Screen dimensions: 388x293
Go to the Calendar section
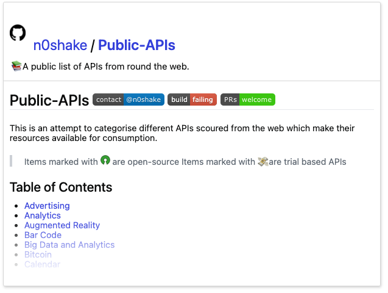pyautogui.click(x=42, y=264)
